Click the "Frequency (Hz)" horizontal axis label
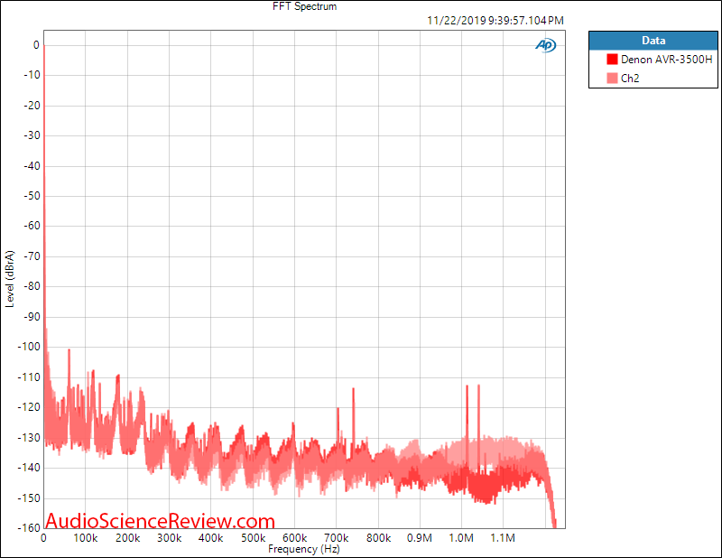722x558 pixels. click(304, 549)
